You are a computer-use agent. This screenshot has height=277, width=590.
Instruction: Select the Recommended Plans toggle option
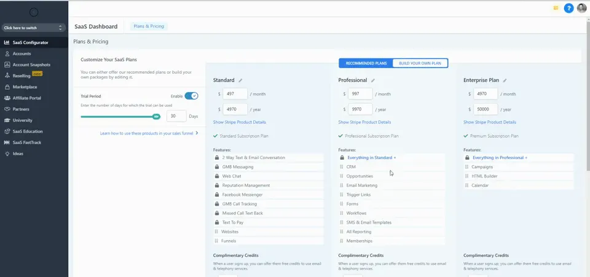point(366,63)
